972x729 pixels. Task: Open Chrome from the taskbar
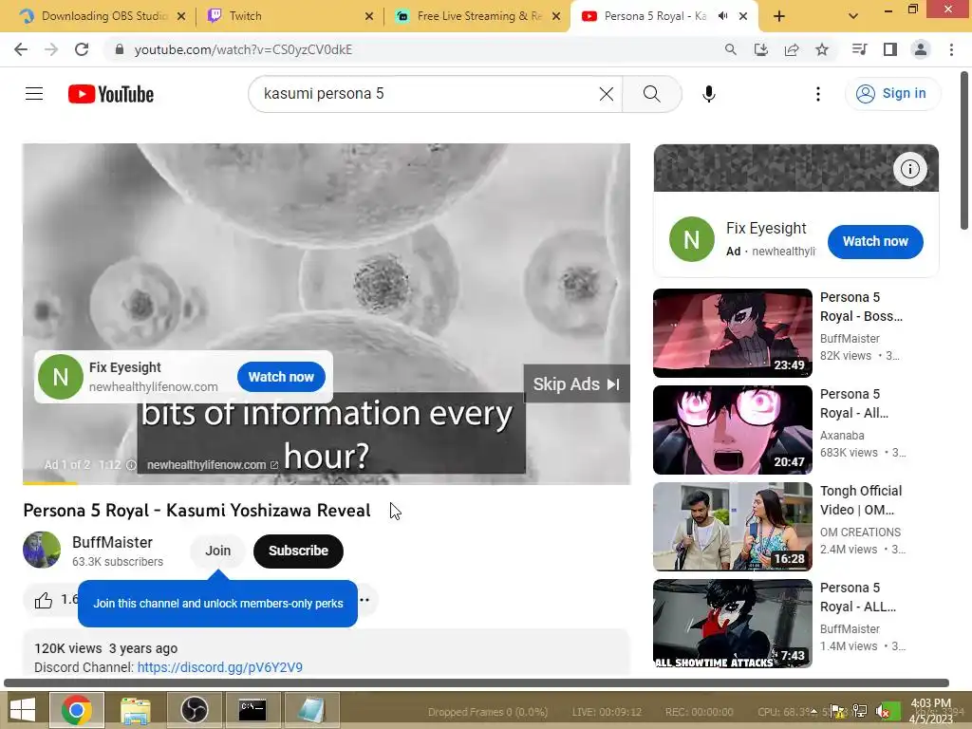76,710
